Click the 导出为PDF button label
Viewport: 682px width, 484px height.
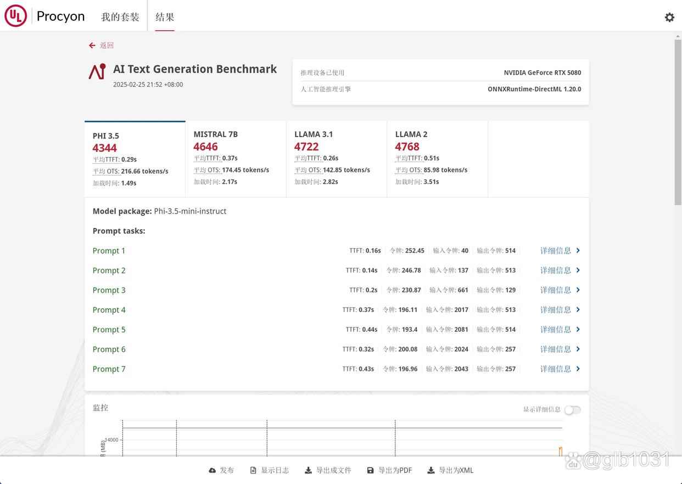tap(395, 470)
